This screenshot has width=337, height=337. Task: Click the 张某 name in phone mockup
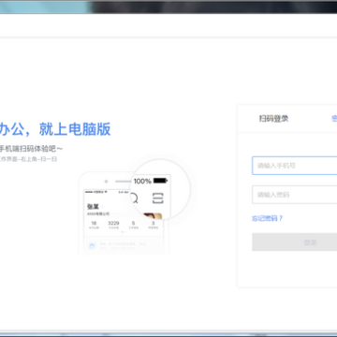pyautogui.click(x=93, y=207)
